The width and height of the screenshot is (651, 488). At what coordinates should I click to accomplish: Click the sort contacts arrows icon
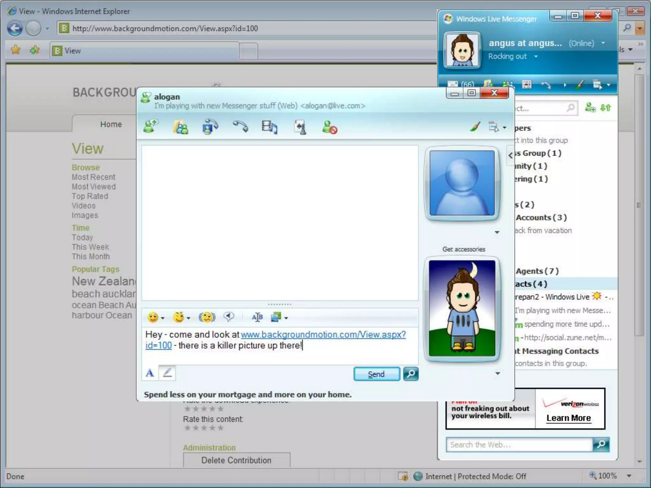(x=606, y=108)
